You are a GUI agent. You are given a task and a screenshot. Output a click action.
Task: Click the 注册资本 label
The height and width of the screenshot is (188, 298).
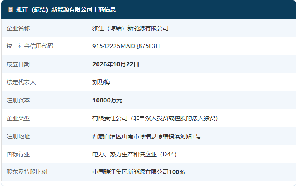18,100
